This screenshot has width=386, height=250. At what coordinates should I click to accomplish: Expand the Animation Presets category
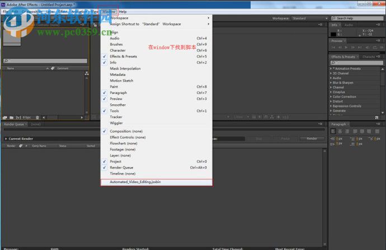point(331,68)
